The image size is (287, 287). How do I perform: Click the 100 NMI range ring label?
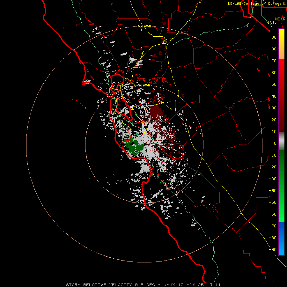click(144, 26)
